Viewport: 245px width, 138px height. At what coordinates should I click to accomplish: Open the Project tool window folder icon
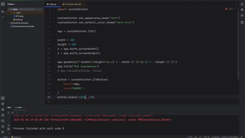tap(3, 4)
